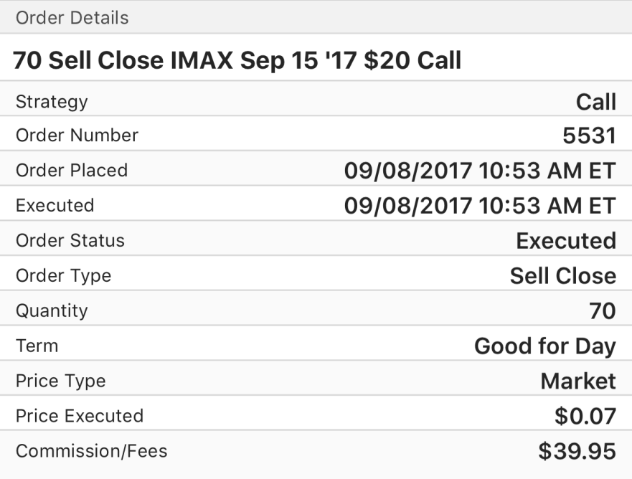Select the Executed row timestamp value
This screenshot has width=632, height=479.
point(479,205)
